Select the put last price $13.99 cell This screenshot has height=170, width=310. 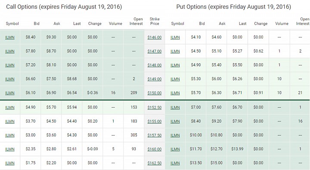(237, 149)
